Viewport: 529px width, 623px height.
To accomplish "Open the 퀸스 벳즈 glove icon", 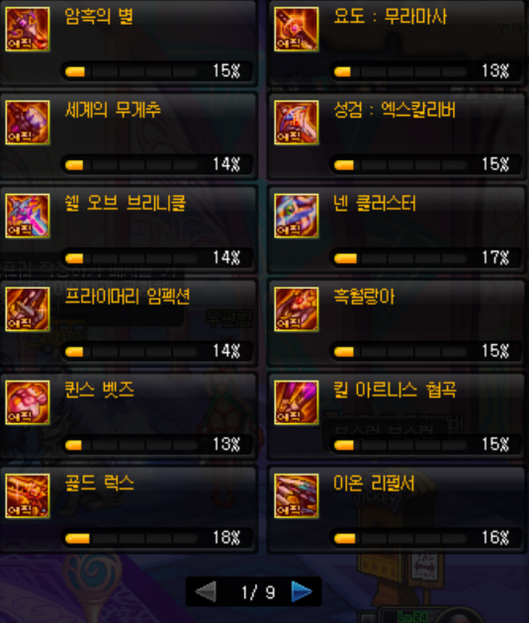I will (27, 403).
